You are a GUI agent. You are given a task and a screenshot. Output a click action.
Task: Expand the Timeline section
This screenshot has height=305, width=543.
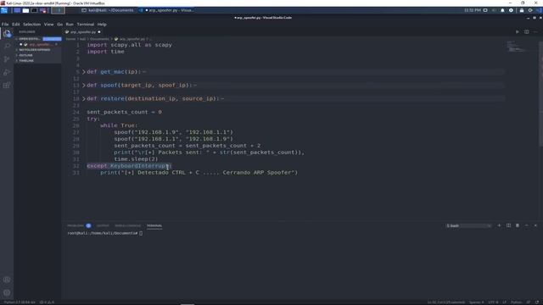(37, 61)
